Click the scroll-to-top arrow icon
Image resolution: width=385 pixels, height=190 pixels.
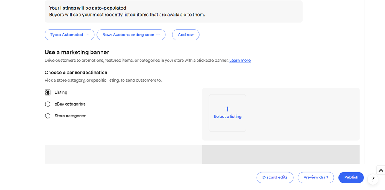(x=381, y=170)
